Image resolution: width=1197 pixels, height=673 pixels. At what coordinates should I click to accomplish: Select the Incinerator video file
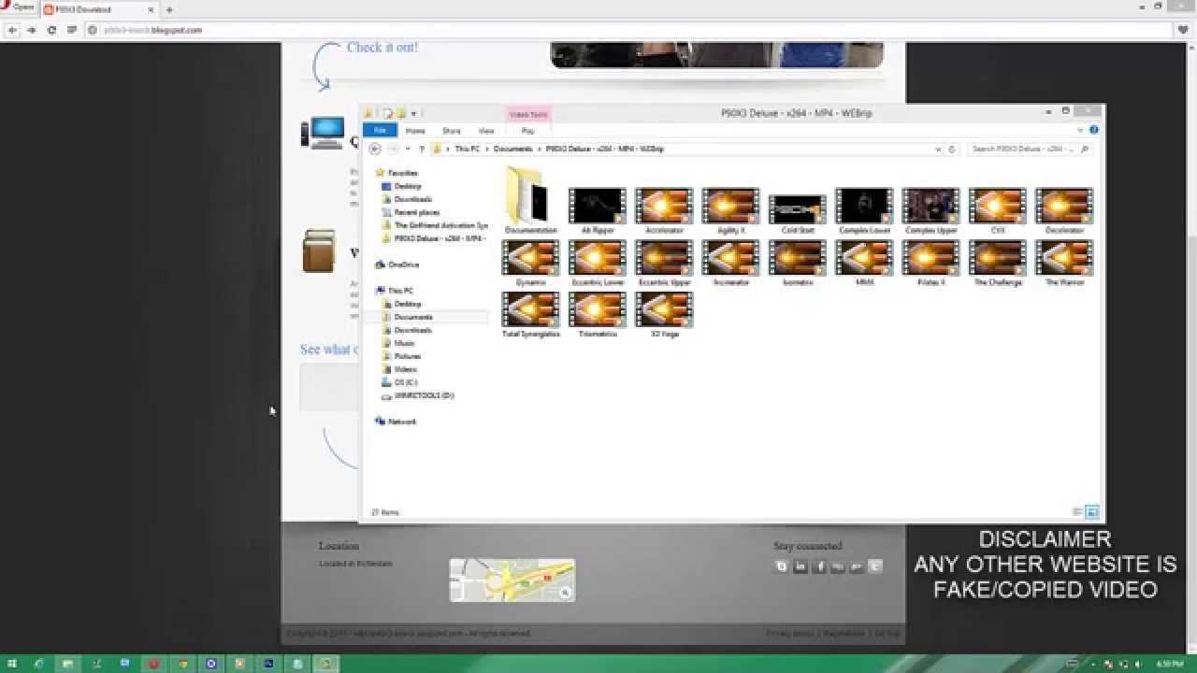[730, 263]
